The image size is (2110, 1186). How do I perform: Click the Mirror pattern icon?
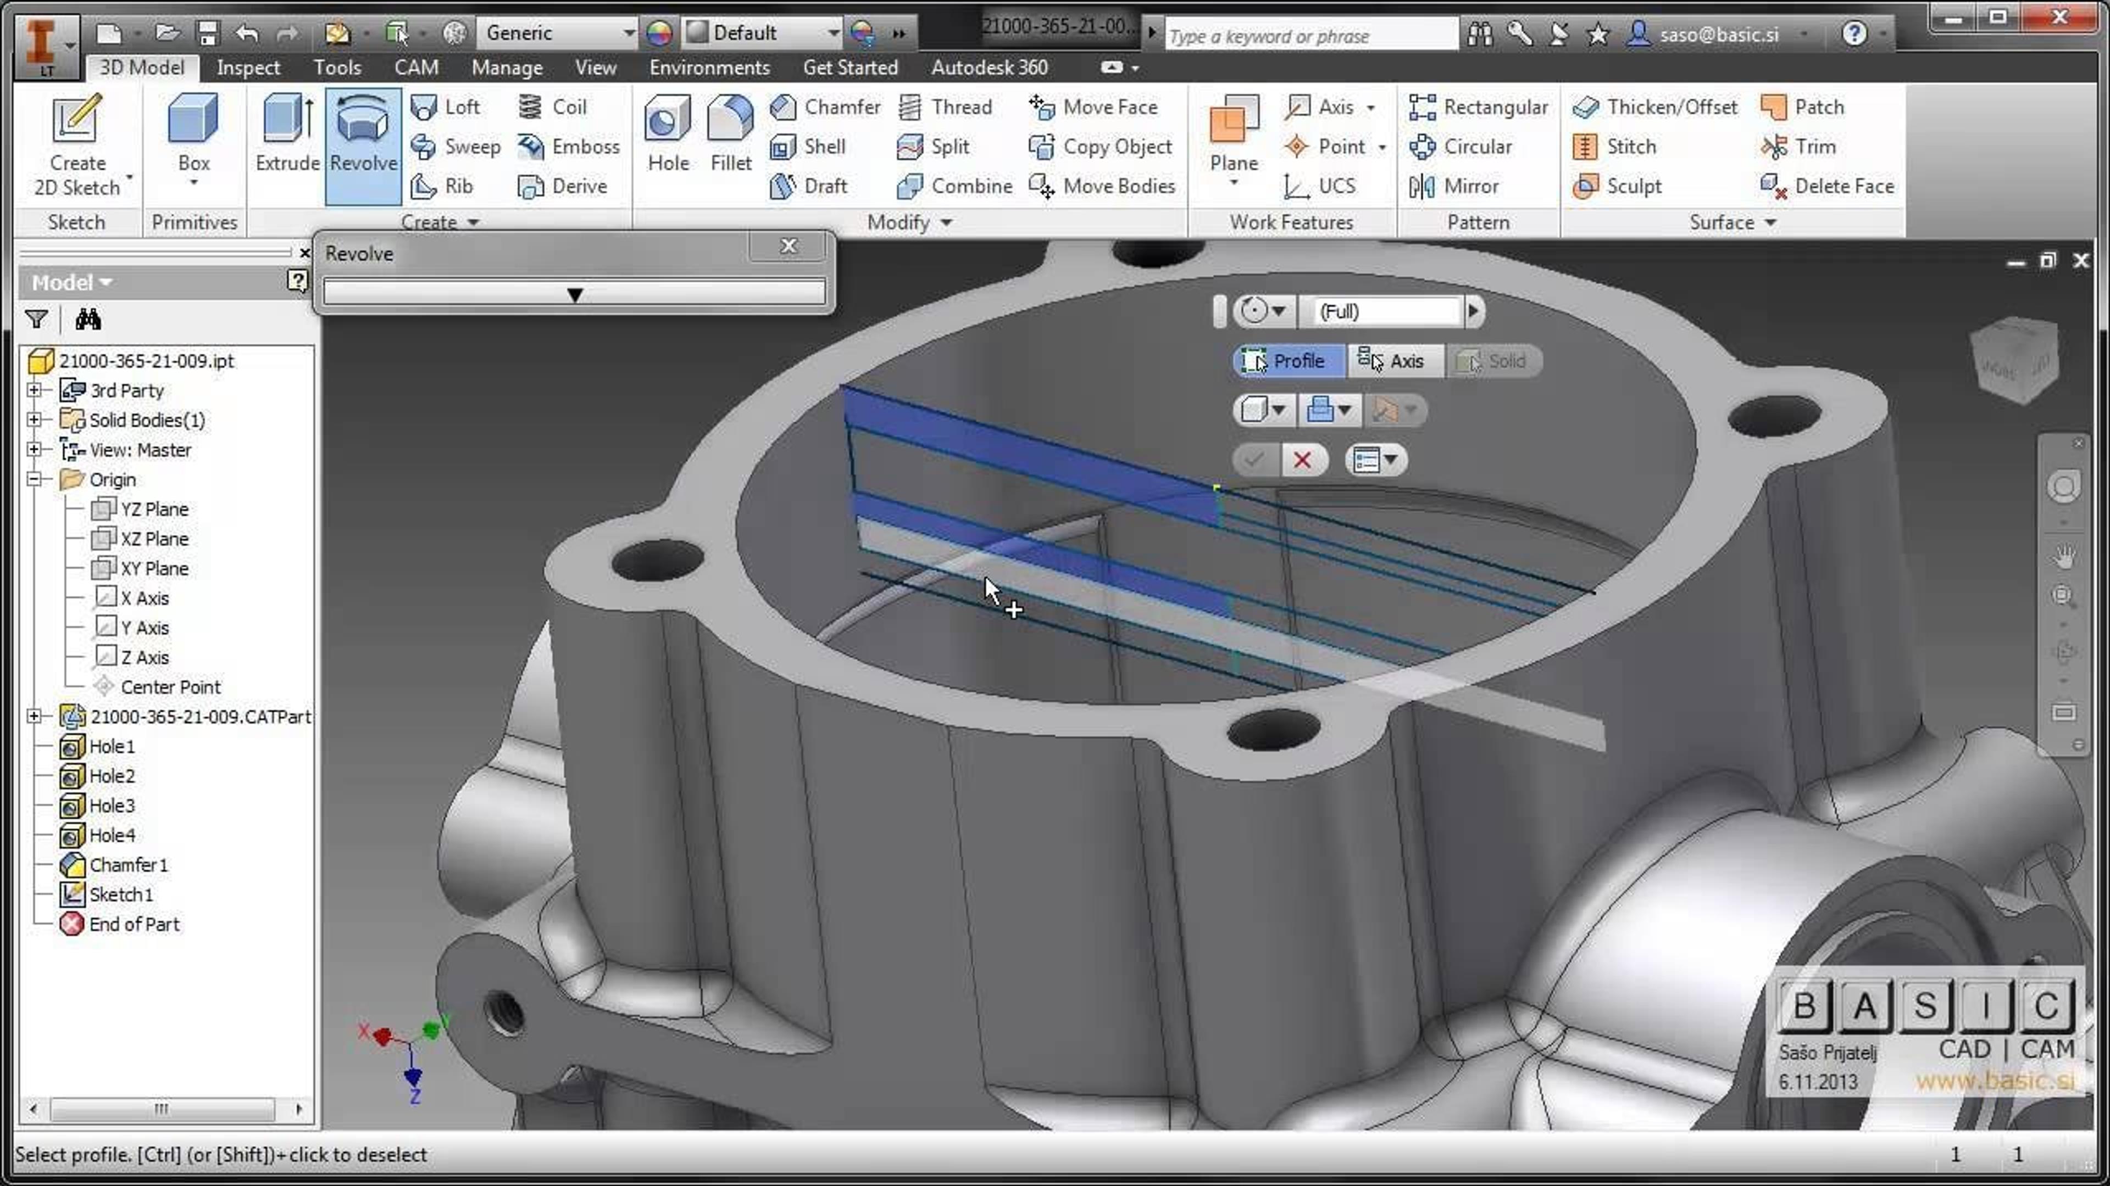pos(1422,187)
